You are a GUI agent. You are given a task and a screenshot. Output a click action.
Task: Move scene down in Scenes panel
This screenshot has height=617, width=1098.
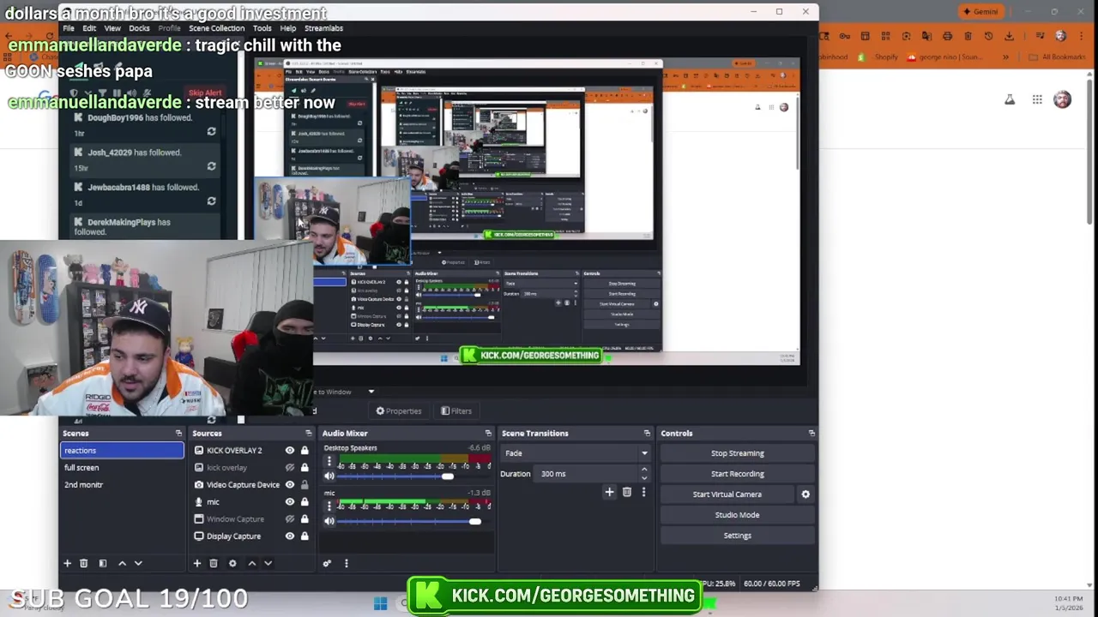[138, 563]
